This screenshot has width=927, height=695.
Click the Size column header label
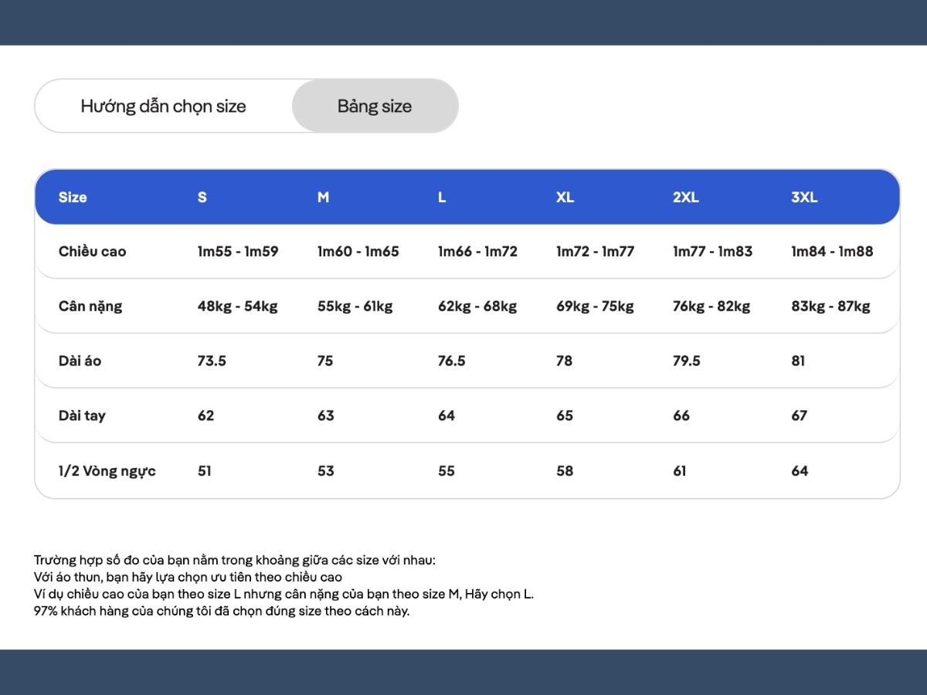coord(73,197)
